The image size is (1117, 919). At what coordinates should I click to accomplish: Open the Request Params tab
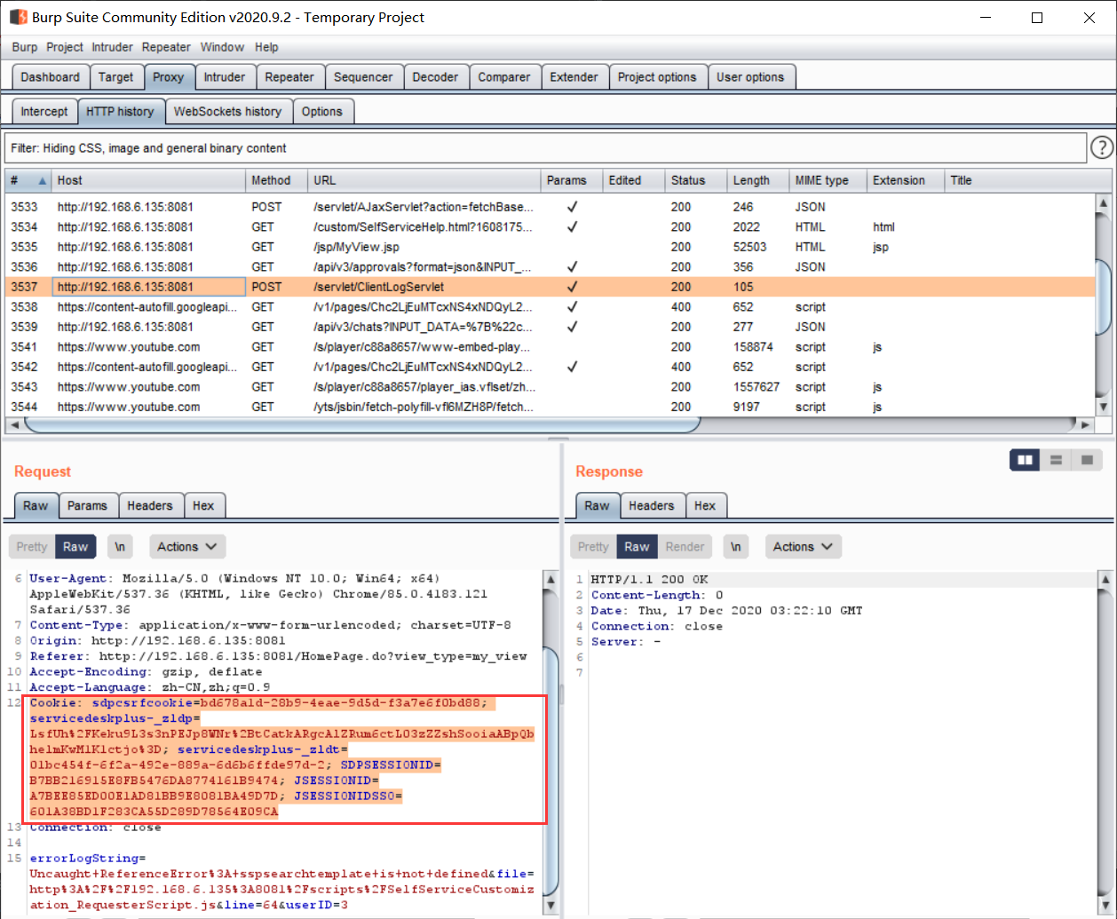coord(87,505)
